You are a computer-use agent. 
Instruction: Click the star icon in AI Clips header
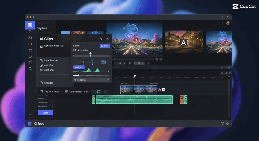coord(101,39)
